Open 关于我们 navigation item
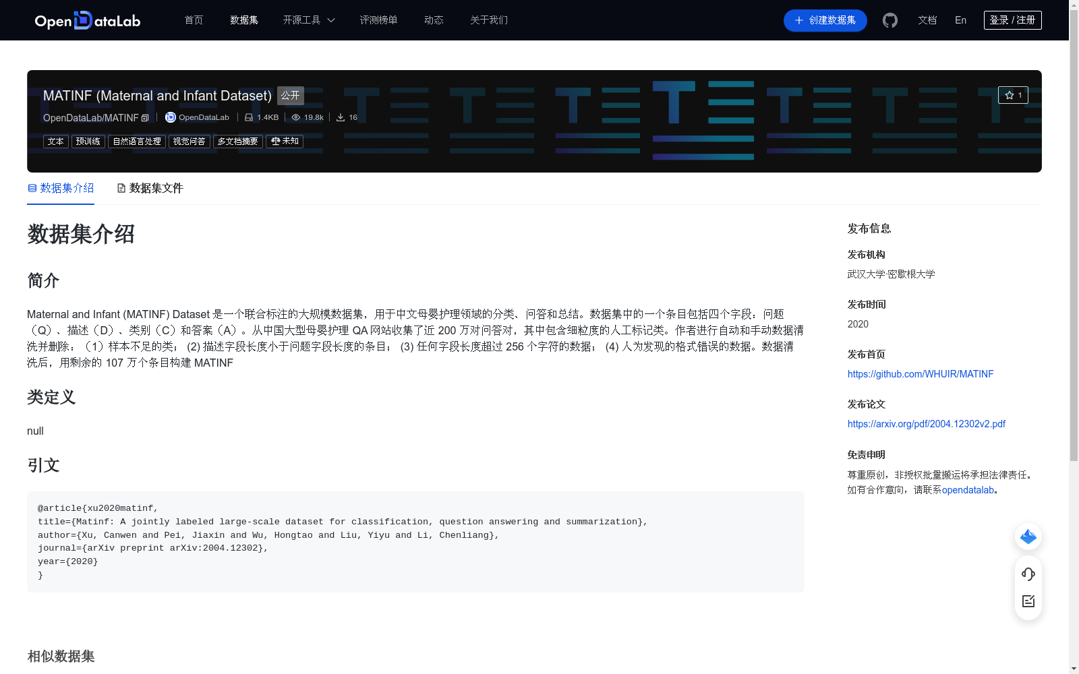 [x=489, y=20]
